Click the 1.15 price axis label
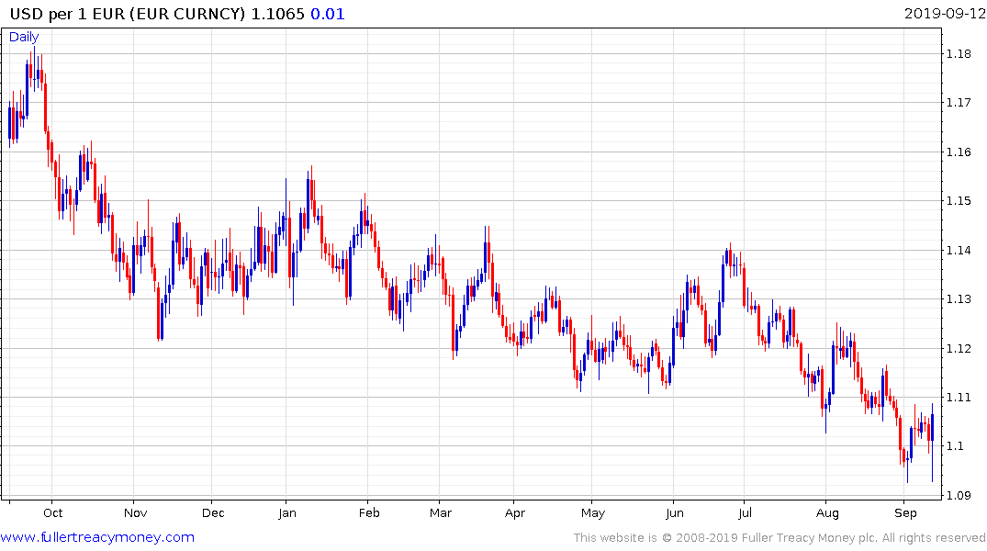The height and width of the screenshot is (551, 987). coord(959,201)
